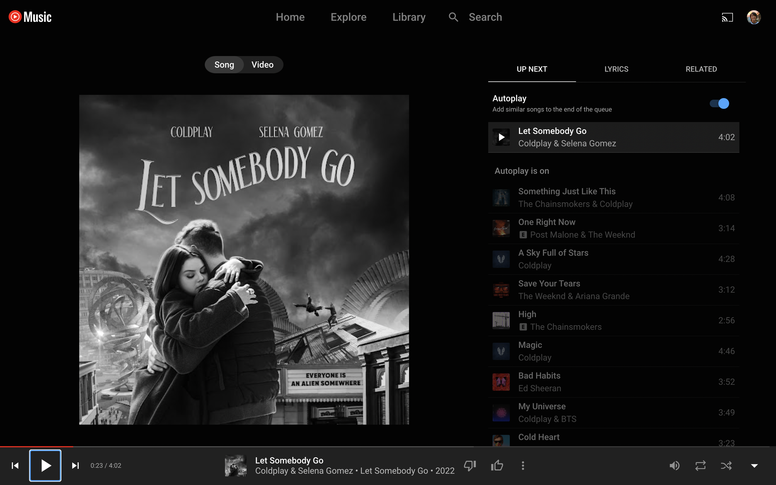This screenshot has width=776, height=485.
Task: Open the account avatar menu
Action: coord(754,17)
